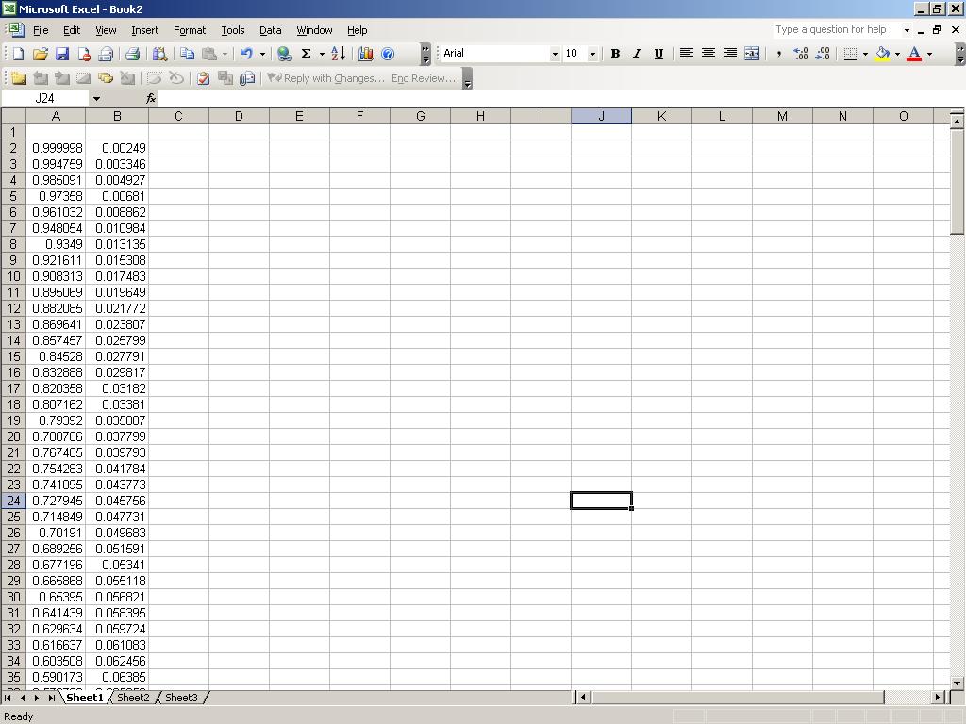Click the New Comment icon in the Reviewing toolbar
966x724 pixels.
[x=19, y=78]
